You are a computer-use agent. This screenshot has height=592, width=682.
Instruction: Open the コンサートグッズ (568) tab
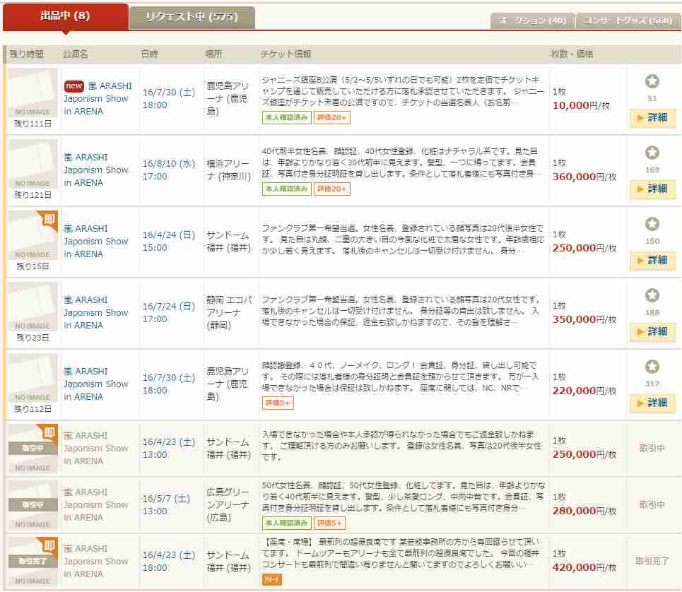[x=628, y=20]
